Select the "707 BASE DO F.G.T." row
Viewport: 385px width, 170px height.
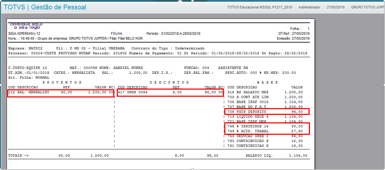coord(265,107)
